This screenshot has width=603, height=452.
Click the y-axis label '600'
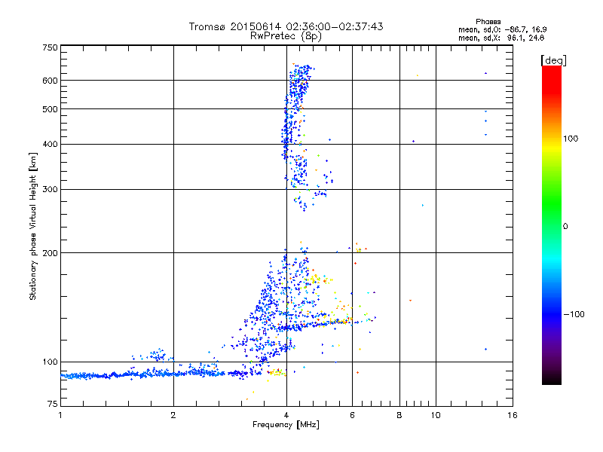(x=50, y=81)
